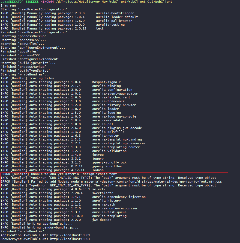Click the line Starting 'writeBundles'...
The height and width of the screenshot is (243, 240).
tap(25, 74)
